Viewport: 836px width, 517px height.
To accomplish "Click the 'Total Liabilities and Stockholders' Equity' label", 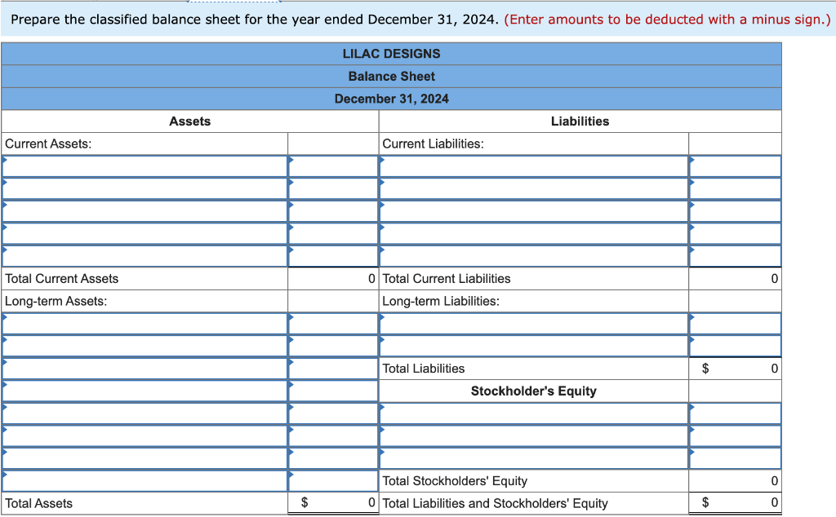I will [x=496, y=503].
